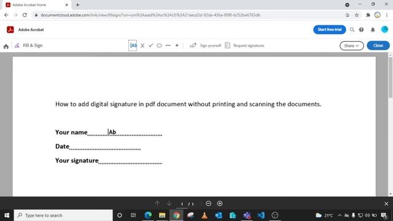Viewport: 393px width, 221px height.
Task: Open Microsoft Edge from the taskbar
Action: (148, 215)
